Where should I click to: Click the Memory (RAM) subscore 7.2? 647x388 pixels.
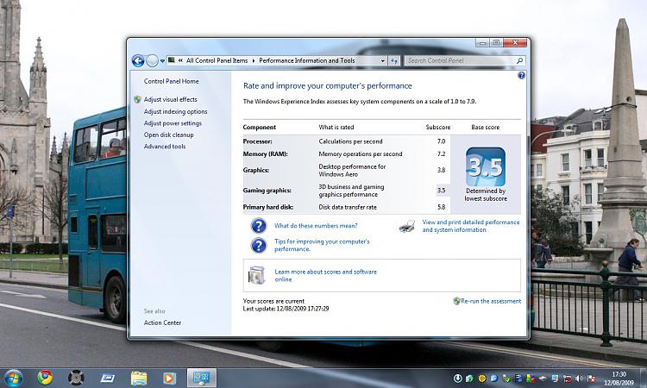pyautogui.click(x=441, y=153)
